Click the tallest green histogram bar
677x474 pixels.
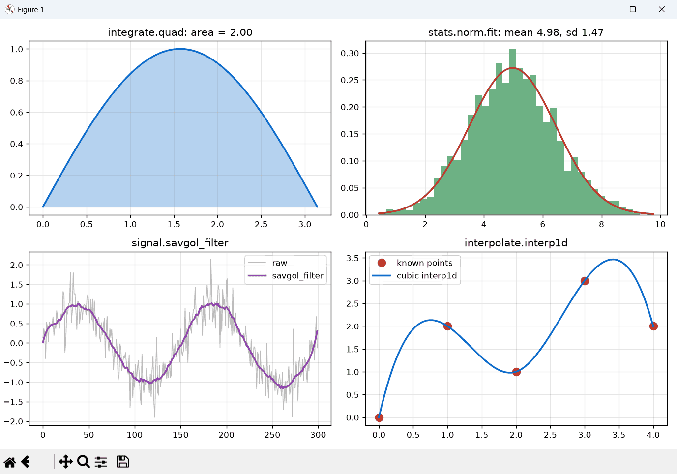(513, 132)
